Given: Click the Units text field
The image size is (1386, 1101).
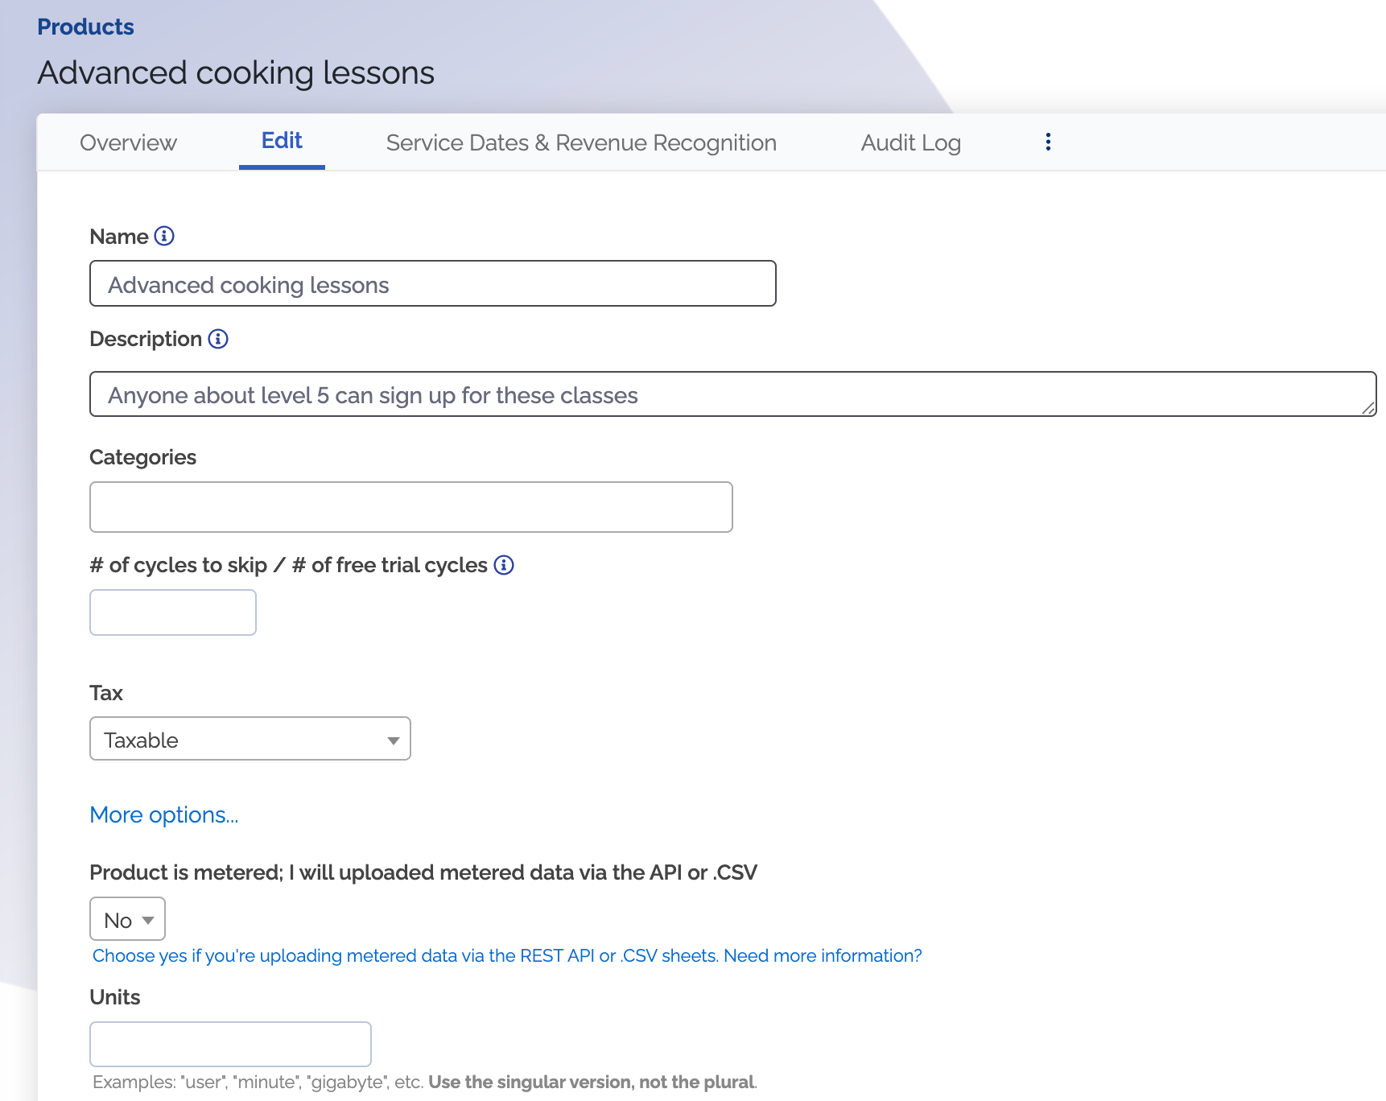Looking at the screenshot, I should pos(230,1044).
